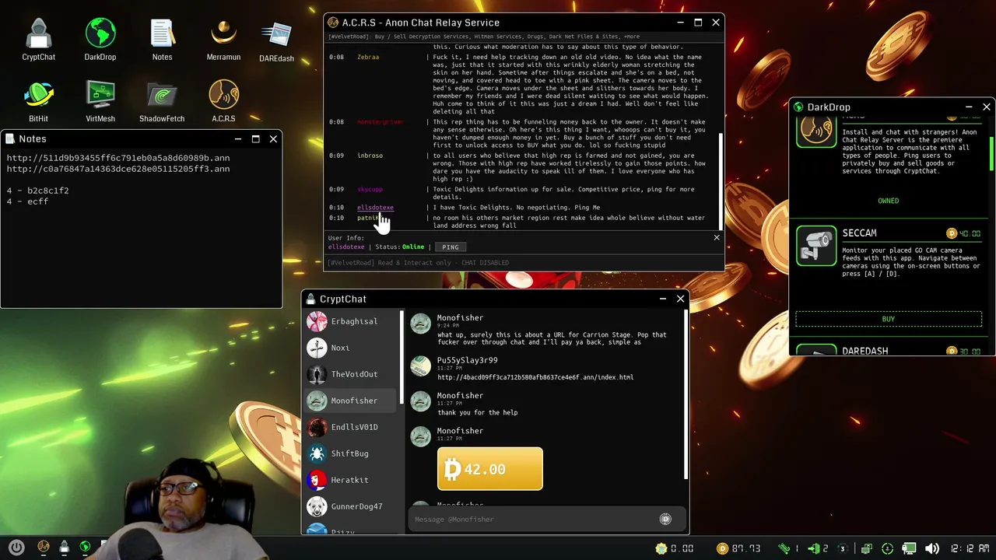Minimize the DarkDrop window
The width and height of the screenshot is (996, 560).
coord(969,107)
